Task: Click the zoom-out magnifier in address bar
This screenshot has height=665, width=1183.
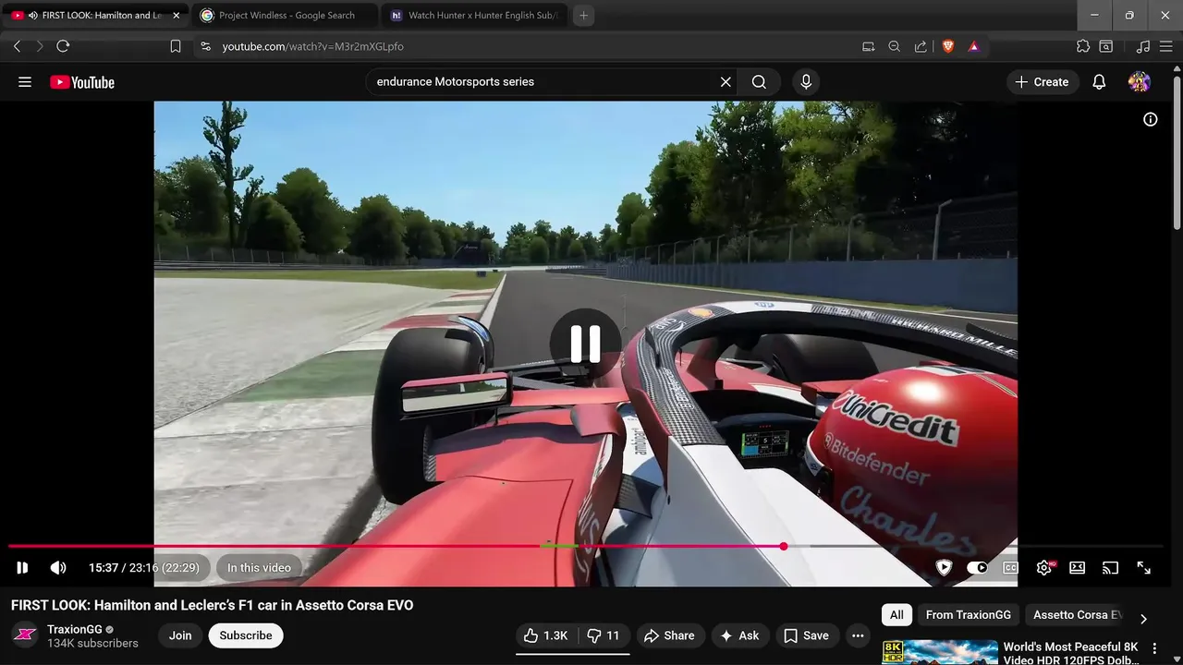Action: click(895, 46)
